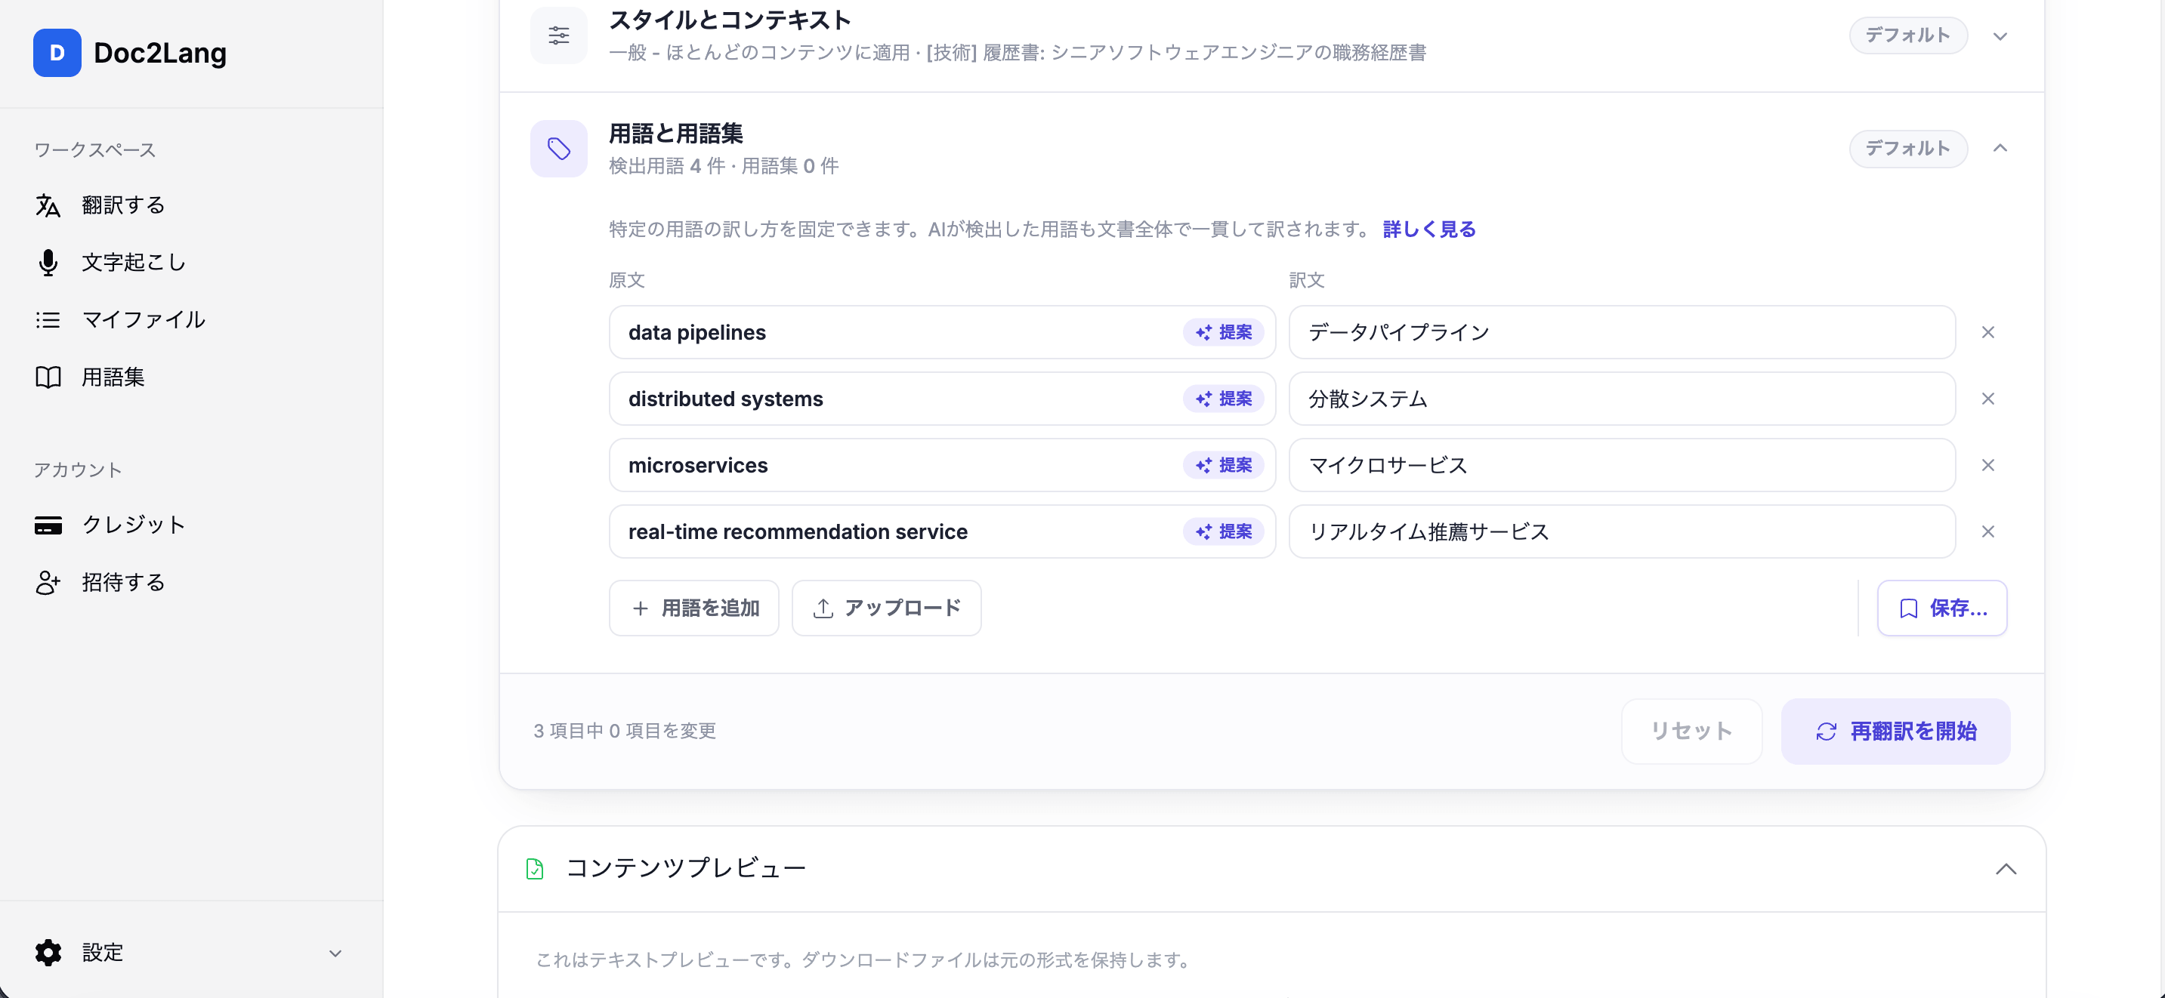
Task: Click the マイクロサービス translation field
Action: pos(1622,464)
